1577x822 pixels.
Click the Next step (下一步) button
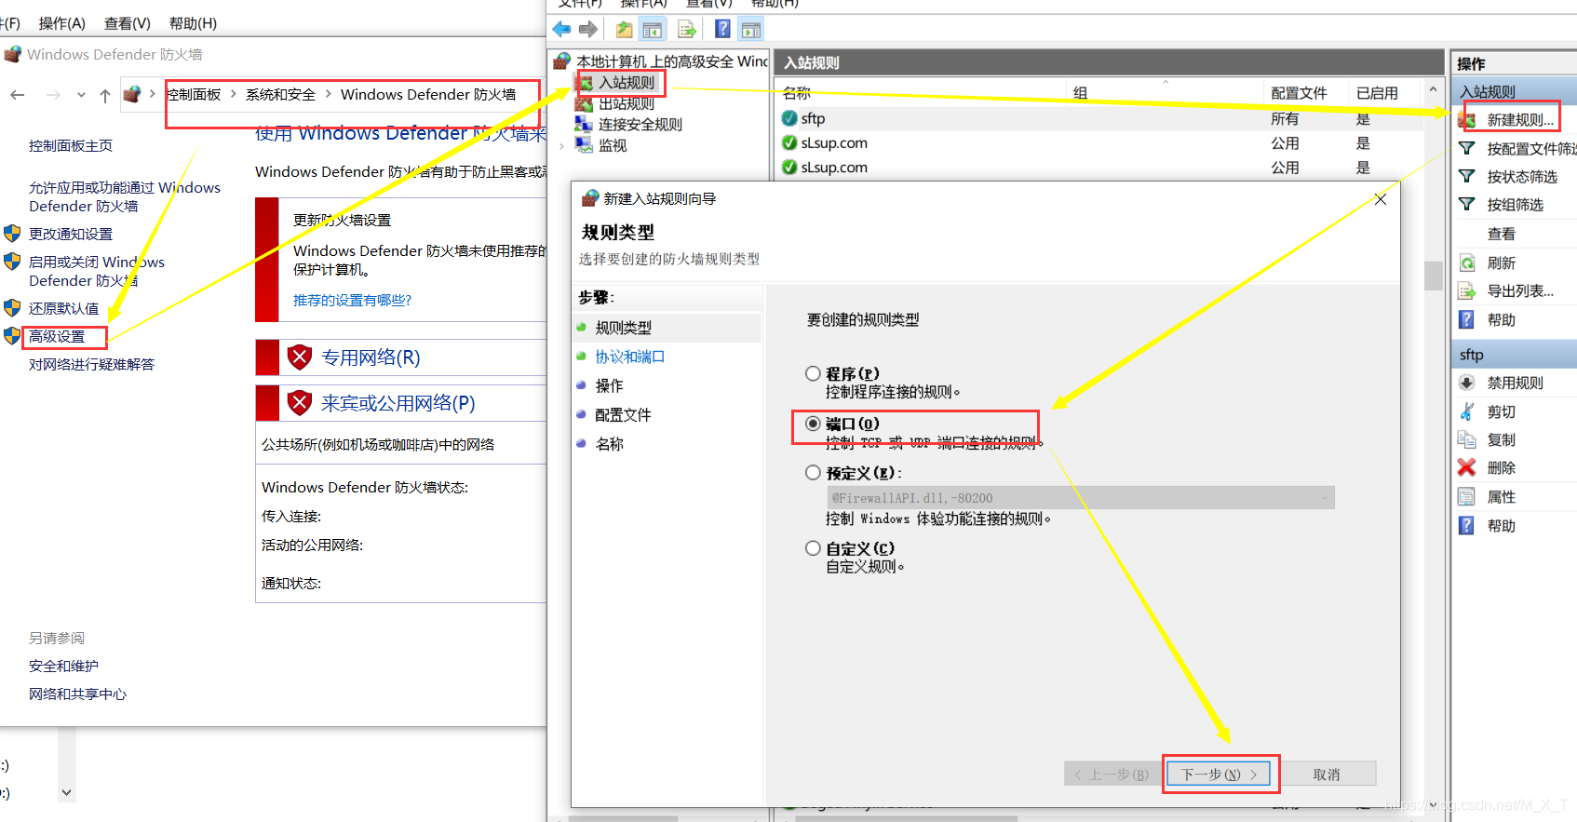coord(1220,775)
